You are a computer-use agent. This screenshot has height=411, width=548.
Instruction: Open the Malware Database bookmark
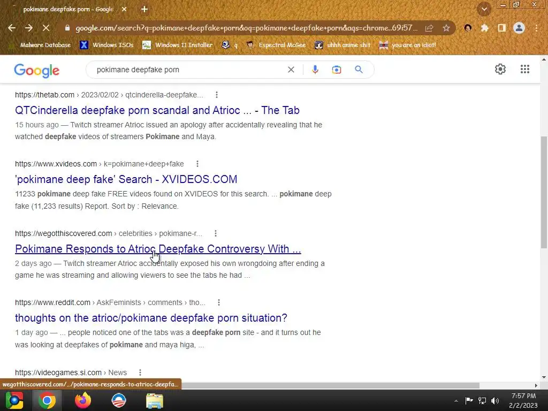41,45
